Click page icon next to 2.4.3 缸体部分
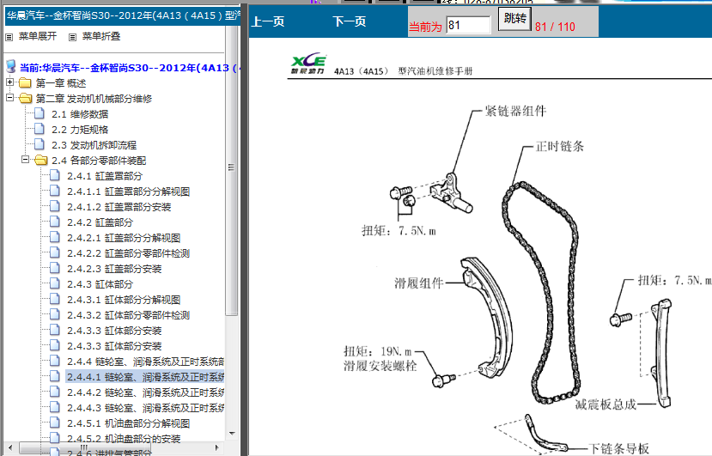Image resolution: width=712 pixels, height=456 pixels. click(55, 283)
